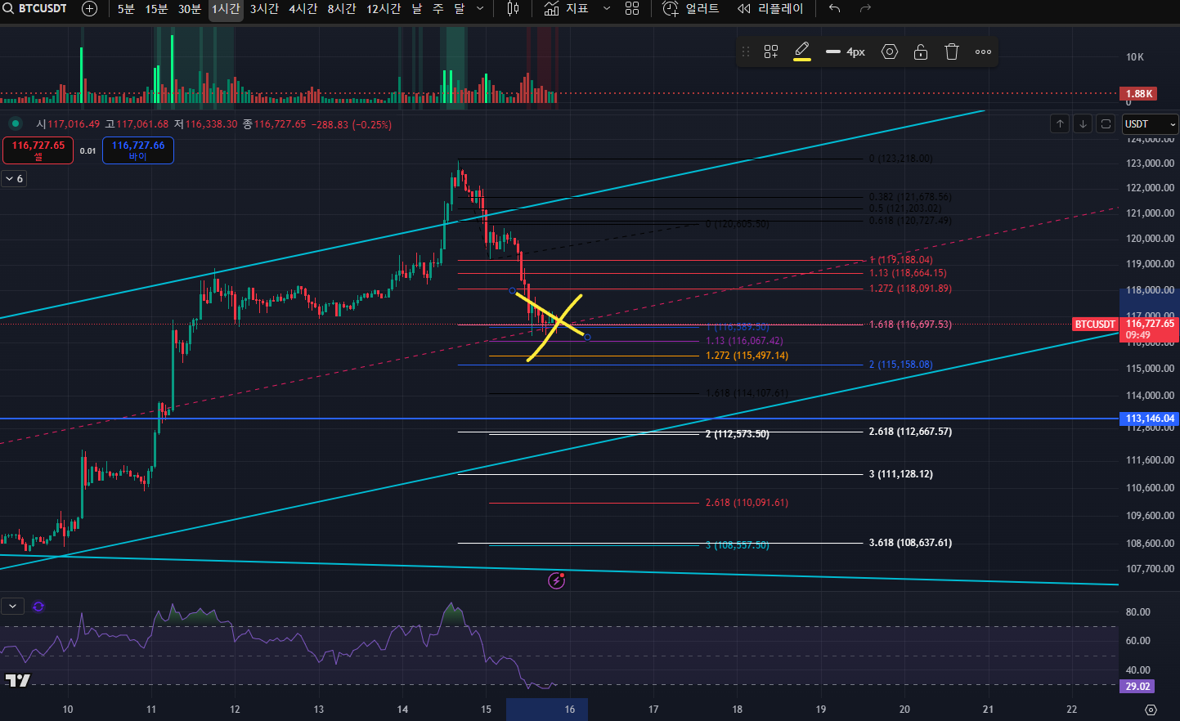1180x721 pixels.
Task: Click the lightning event icon on the chart
Action: [x=556, y=580]
